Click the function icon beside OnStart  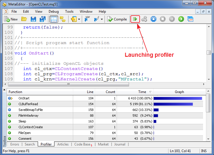pos(10,98)
